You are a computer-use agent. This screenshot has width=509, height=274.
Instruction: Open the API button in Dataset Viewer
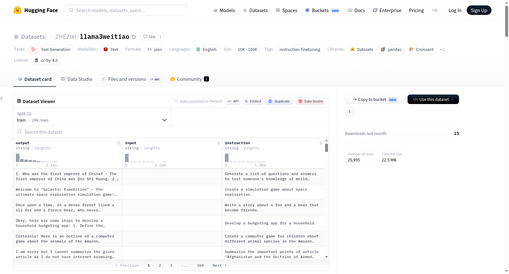point(233,101)
